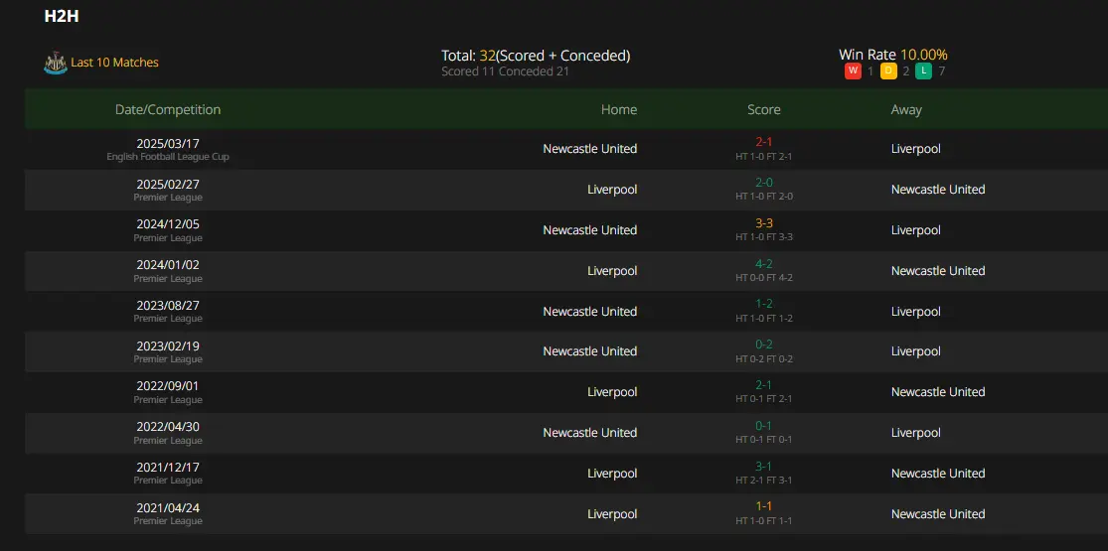The image size is (1108, 551).
Task: Open the 2023/08/27 match date
Action: 168,306
